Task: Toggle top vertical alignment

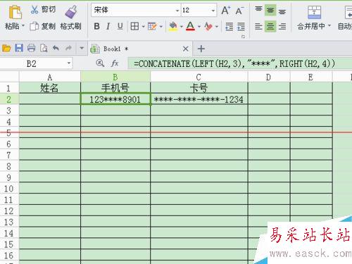Action: click(x=258, y=10)
